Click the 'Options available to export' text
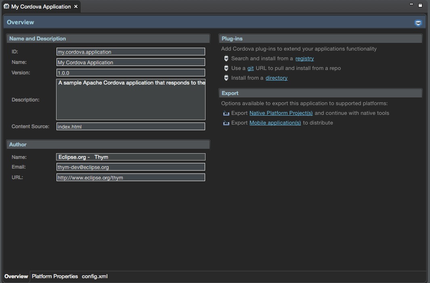This screenshot has height=283, width=430. pyautogui.click(x=304, y=103)
